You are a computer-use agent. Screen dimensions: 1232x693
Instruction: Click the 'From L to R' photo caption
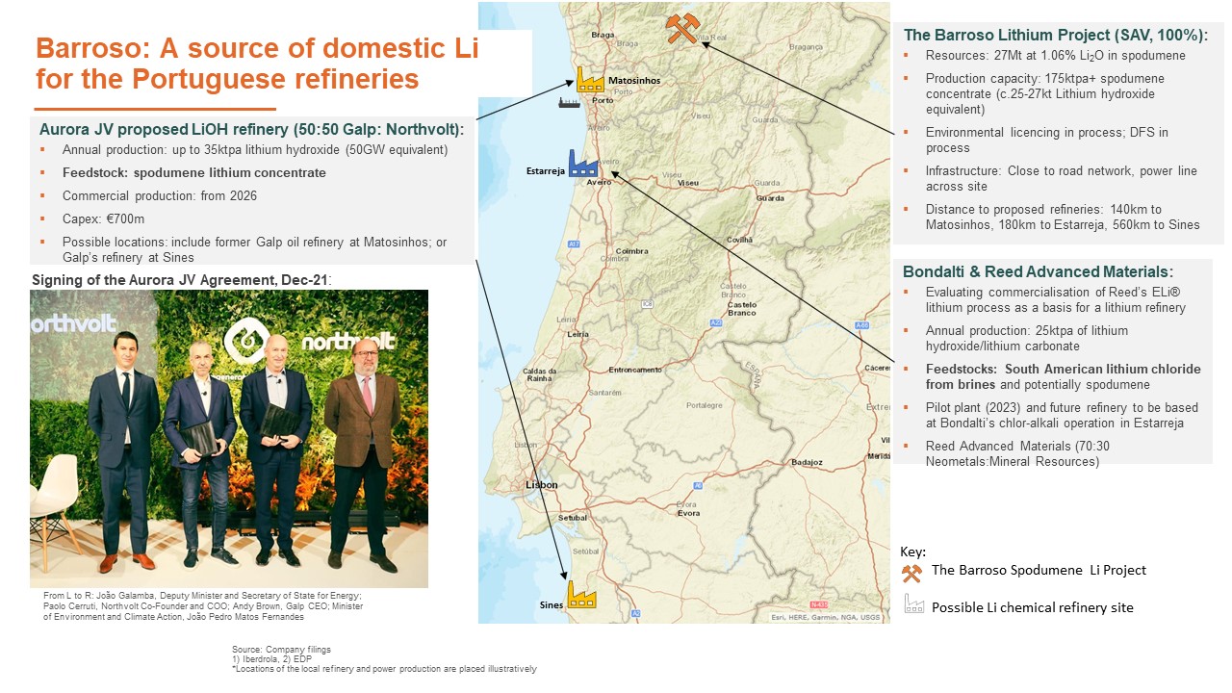click(202, 607)
